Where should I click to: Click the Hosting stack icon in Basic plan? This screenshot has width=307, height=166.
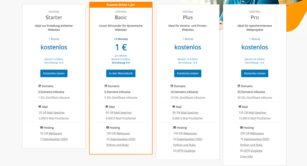107,127
